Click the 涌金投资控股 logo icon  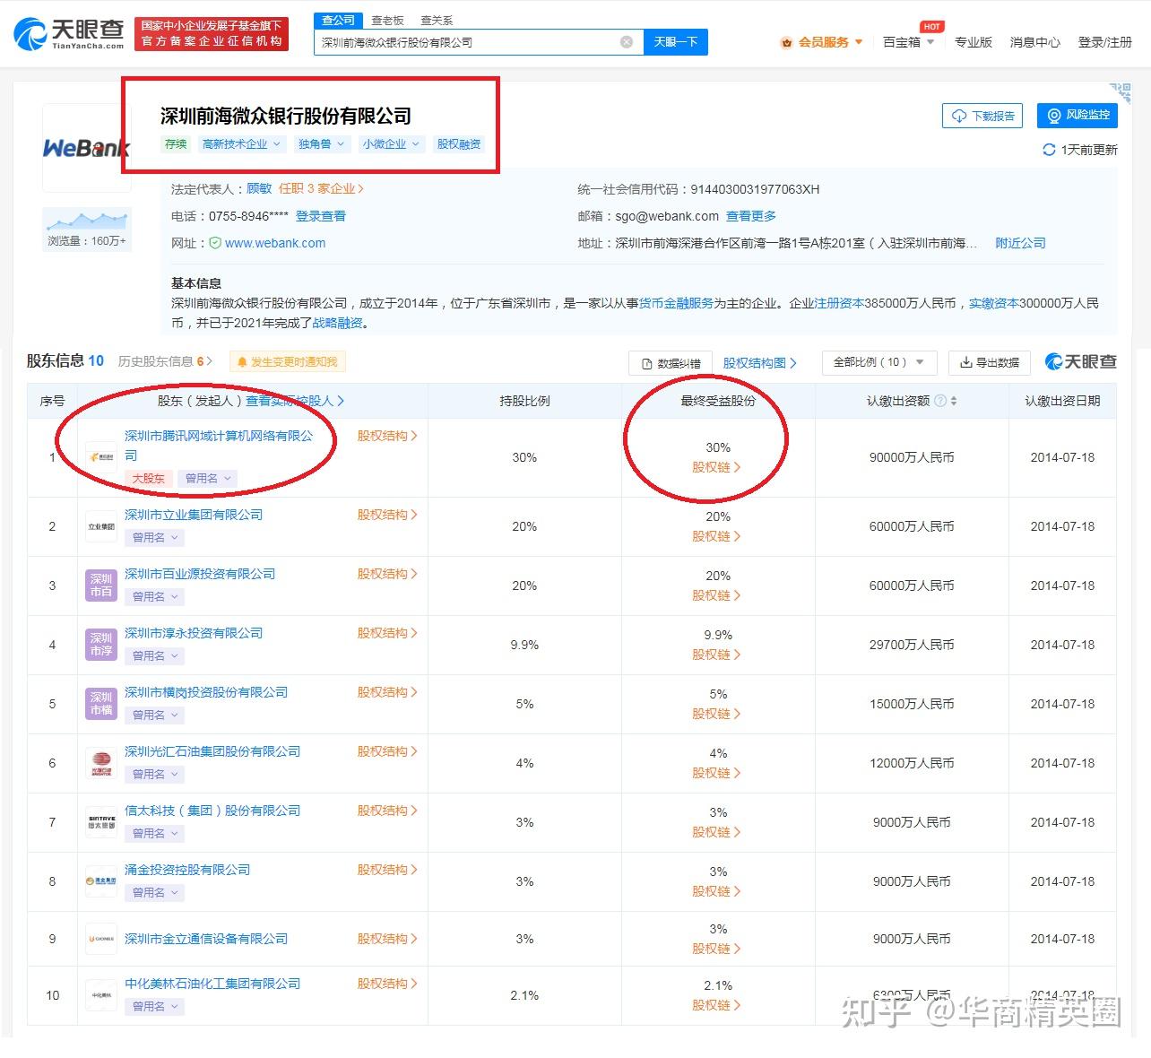[101, 881]
